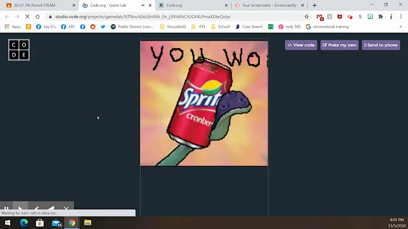The height and width of the screenshot is (229, 408).
Task: Click the Make my own button
Action: tap(339, 45)
